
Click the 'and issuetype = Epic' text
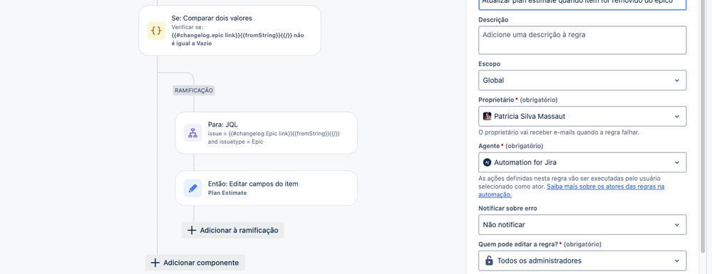pyautogui.click(x=236, y=142)
